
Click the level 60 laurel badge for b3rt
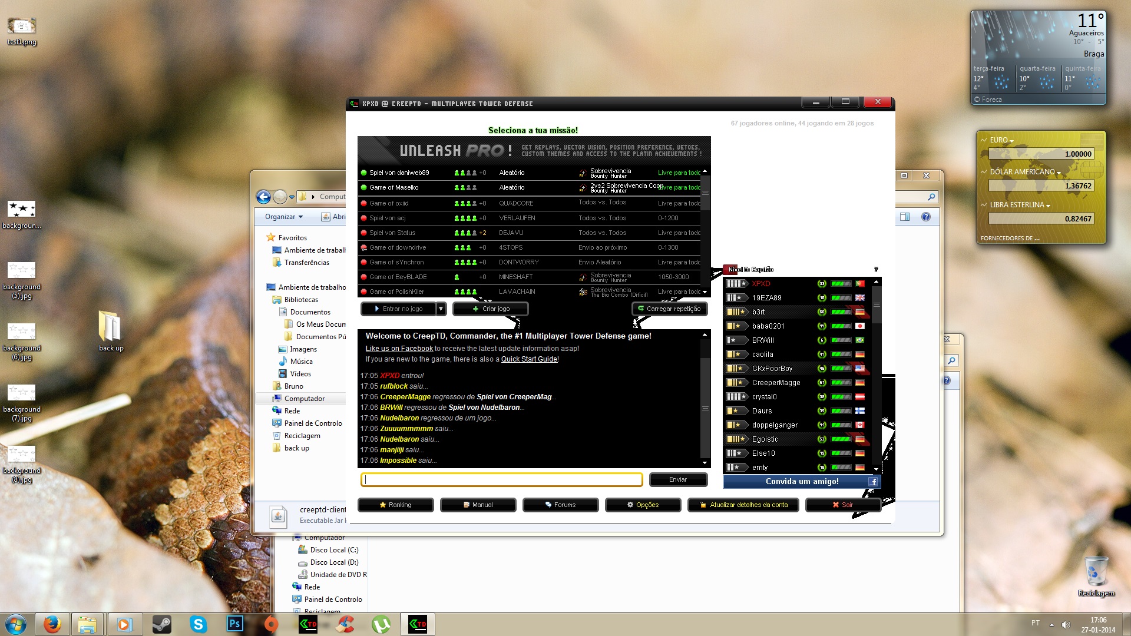click(x=822, y=312)
